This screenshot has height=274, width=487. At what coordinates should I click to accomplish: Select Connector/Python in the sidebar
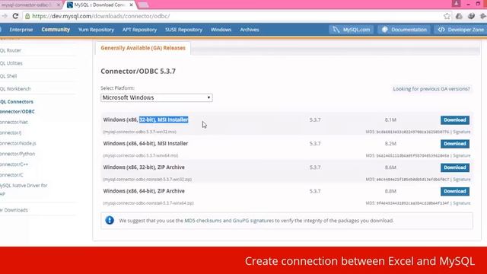pyautogui.click(x=18, y=154)
